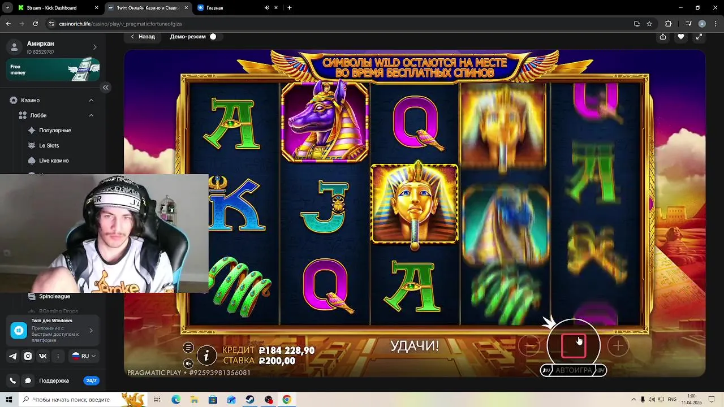Open the Le Slots category
724x407 pixels.
pyautogui.click(x=49, y=145)
